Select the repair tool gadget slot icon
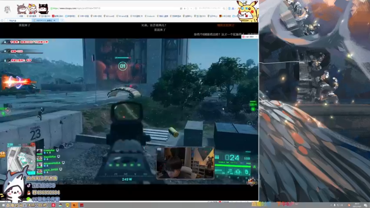 (229, 172)
